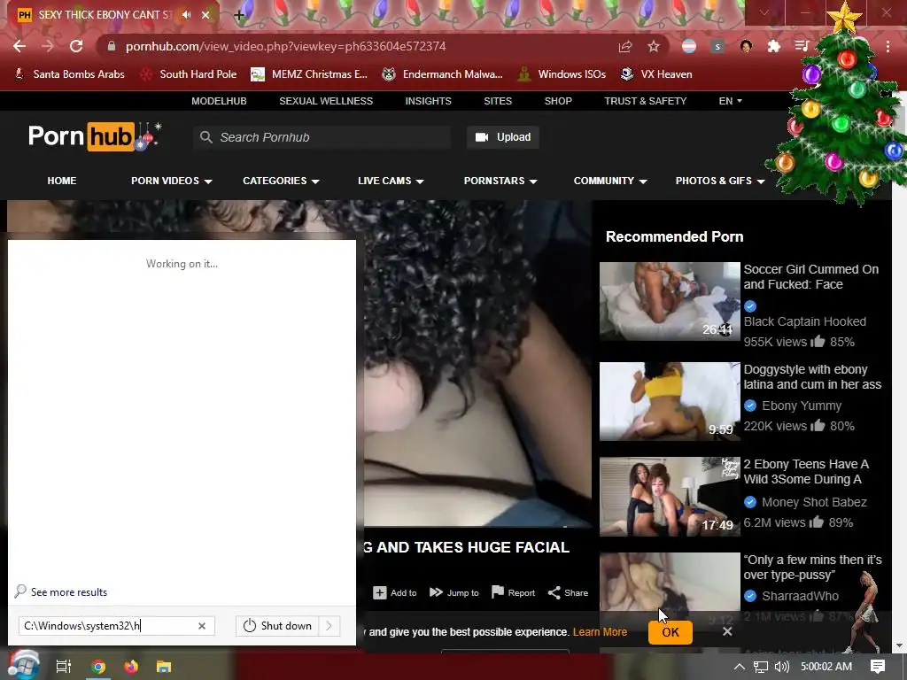Click Shut down in the Start menu
Viewport: 907px width, 680px height.
(277, 626)
